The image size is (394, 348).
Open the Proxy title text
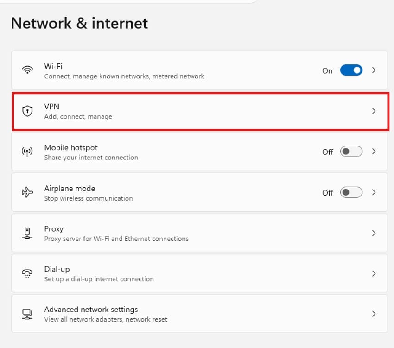pyautogui.click(x=54, y=229)
